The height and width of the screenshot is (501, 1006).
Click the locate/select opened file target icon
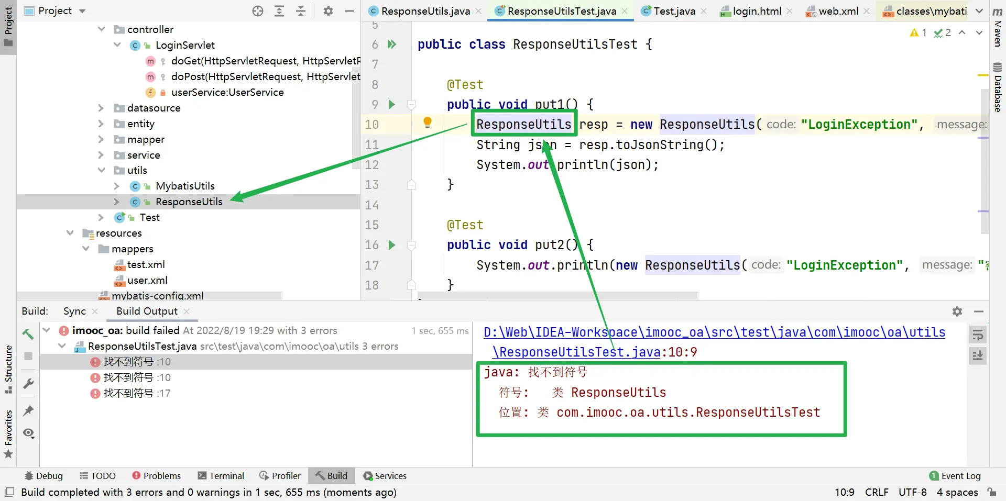point(257,11)
